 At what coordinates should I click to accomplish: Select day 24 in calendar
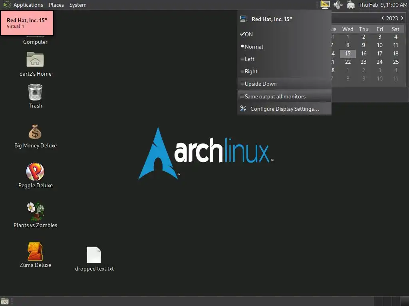click(x=379, y=62)
